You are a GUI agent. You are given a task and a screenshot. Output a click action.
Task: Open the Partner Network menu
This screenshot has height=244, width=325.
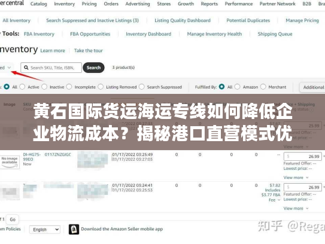pos(277,4)
